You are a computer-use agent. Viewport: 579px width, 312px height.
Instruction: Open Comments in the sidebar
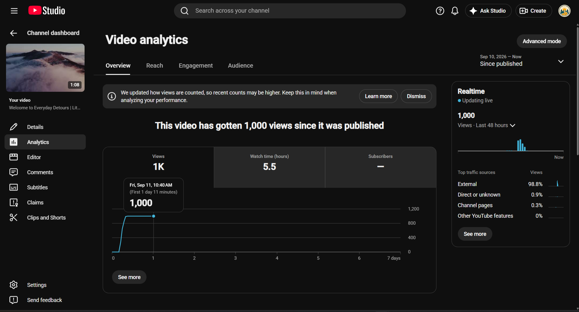click(45, 172)
